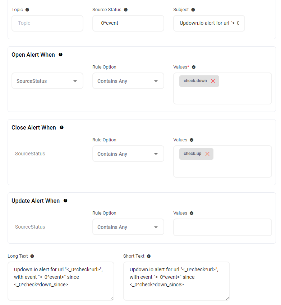Expand Rule Option dropdown under Open Alert When
Image resolution: width=281 pixels, height=305 pixels.
click(x=128, y=81)
